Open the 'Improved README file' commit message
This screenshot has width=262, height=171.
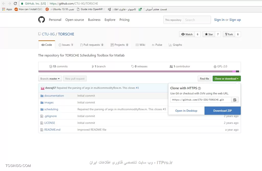point(92,130)
